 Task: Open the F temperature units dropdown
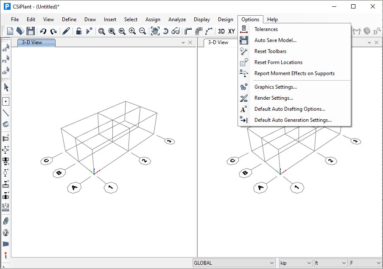click(366, 263)
